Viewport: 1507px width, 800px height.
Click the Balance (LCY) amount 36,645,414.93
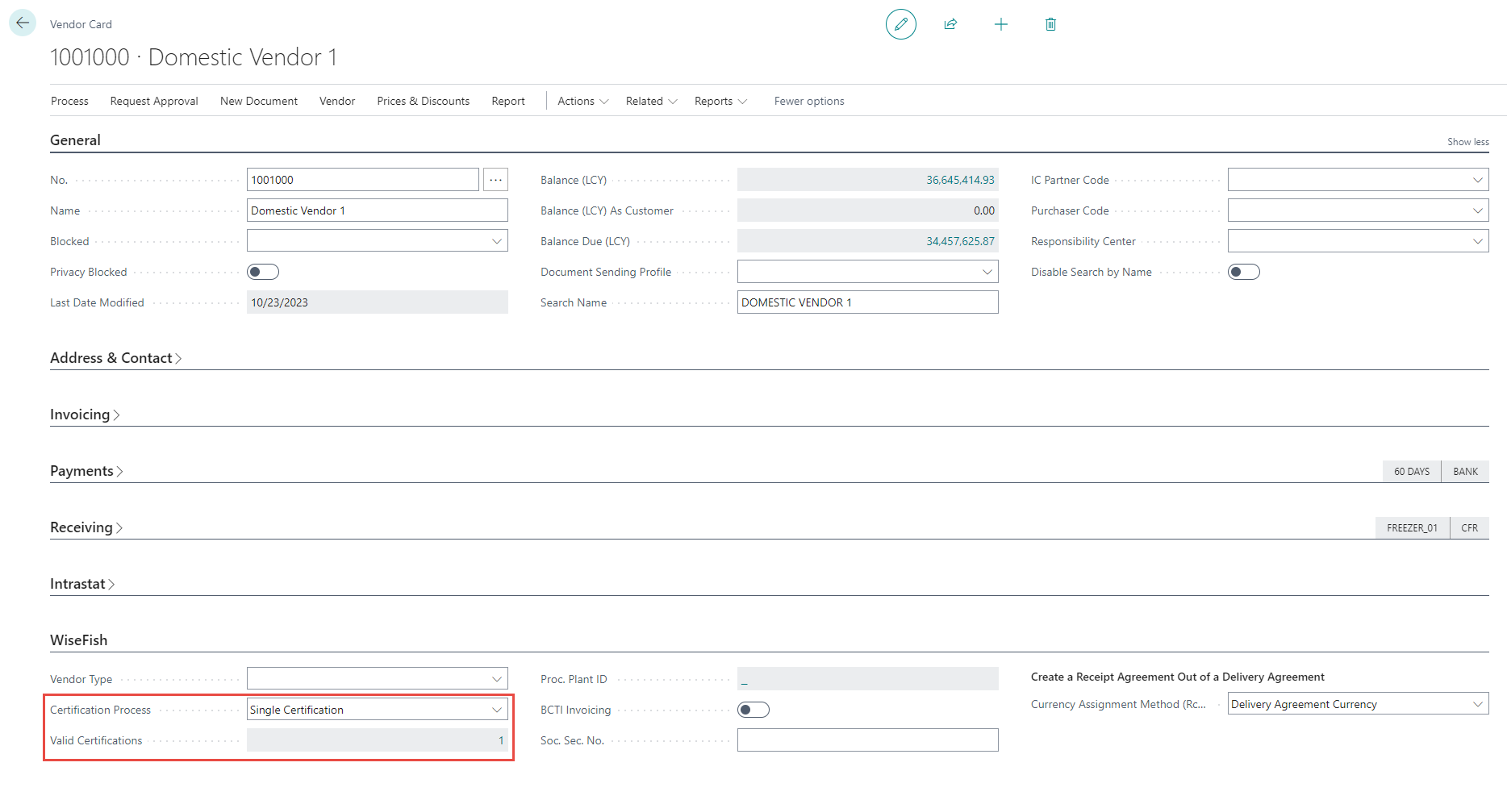tap(959, 180)
